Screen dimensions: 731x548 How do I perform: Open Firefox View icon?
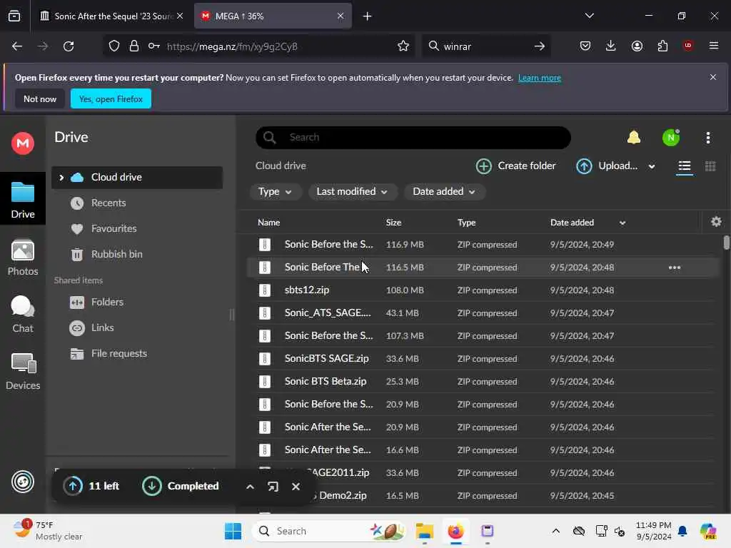click(x=14, y=16)
